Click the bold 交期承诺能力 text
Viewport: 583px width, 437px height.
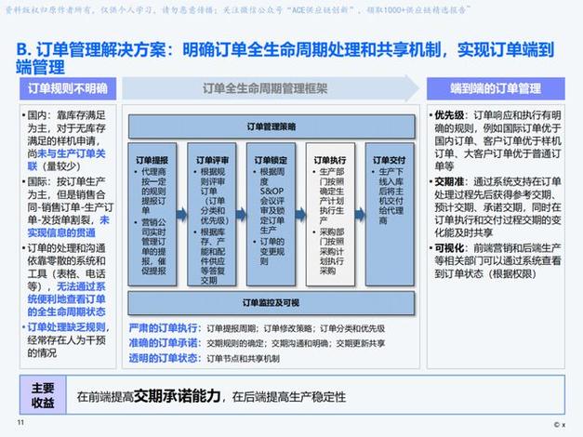(177, 396)
